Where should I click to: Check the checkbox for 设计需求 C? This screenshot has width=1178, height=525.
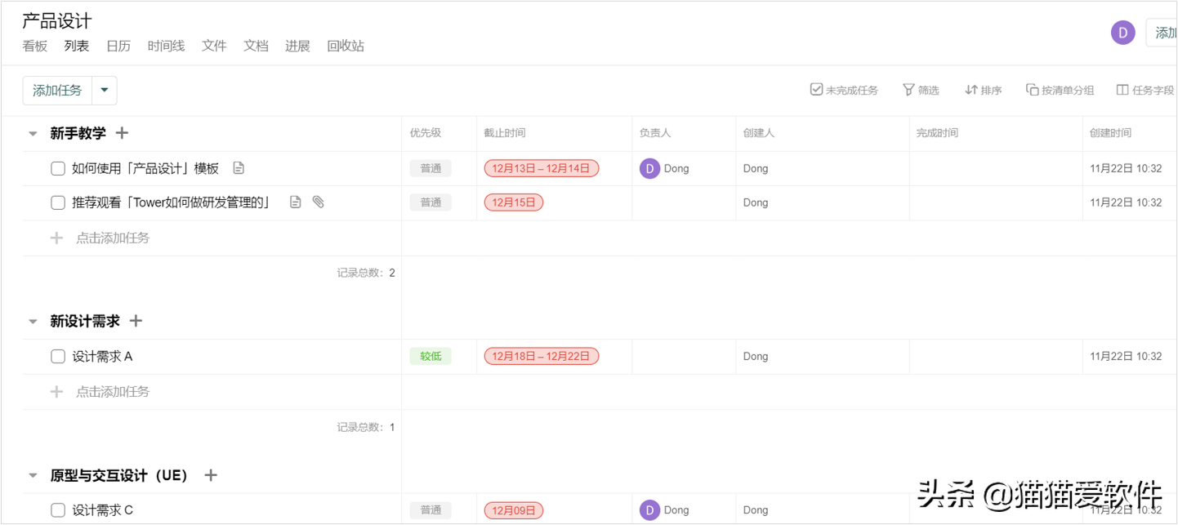pos(57,509)
